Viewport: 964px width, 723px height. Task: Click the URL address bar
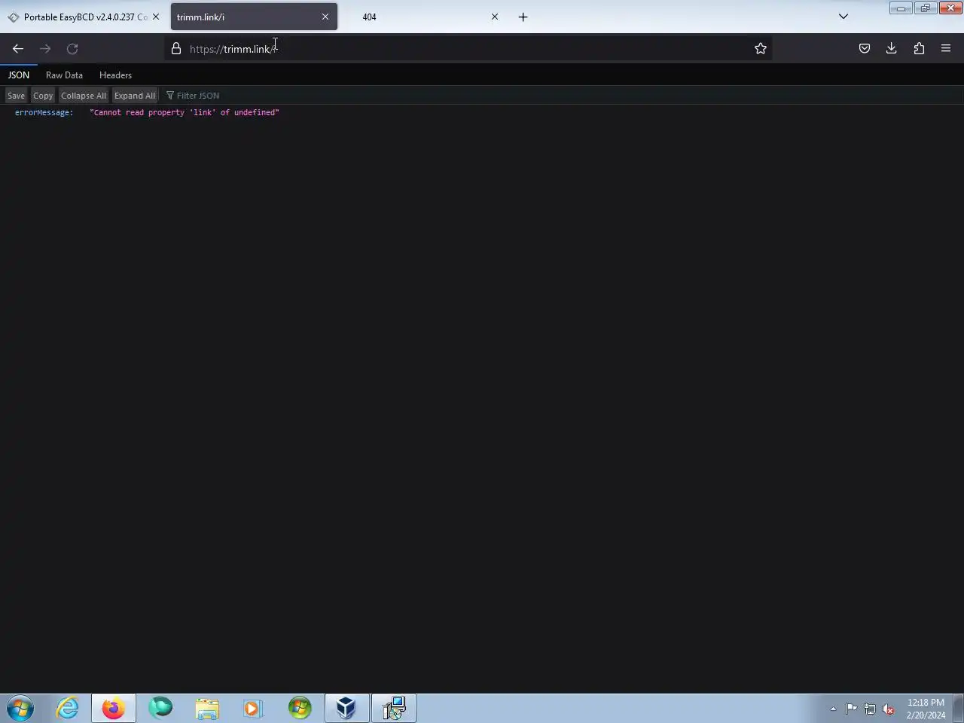(x=467, y=48)
